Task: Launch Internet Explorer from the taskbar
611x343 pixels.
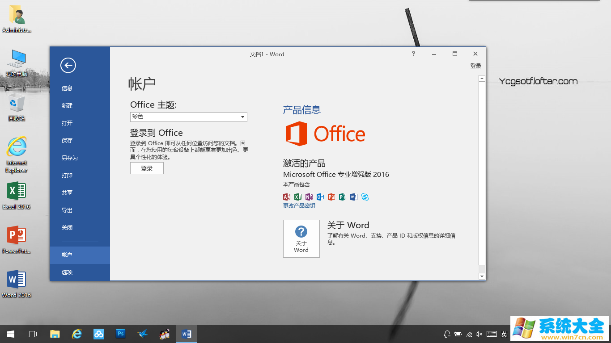Action: point(77,334)
